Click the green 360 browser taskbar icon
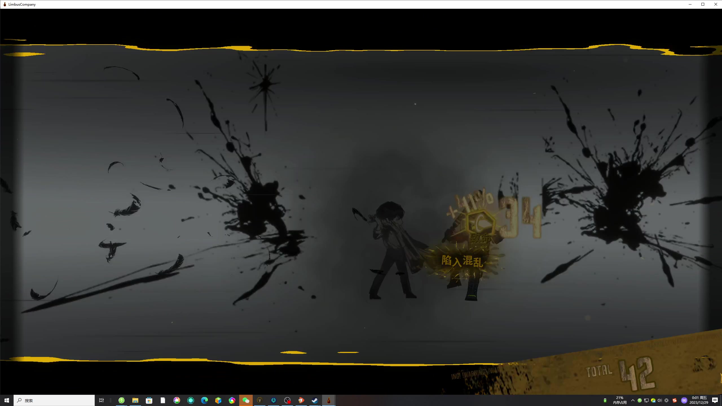The height and width of the screenshot is (406, 722). [x=122, y=400]
